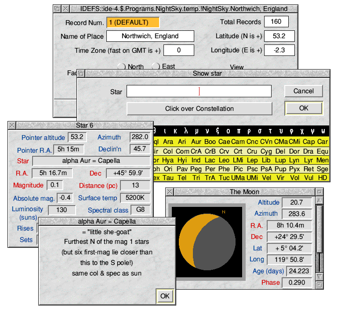Viewport: 341px width, 309px height.
Task: Click the Longitude field
Action: [279, 50]
